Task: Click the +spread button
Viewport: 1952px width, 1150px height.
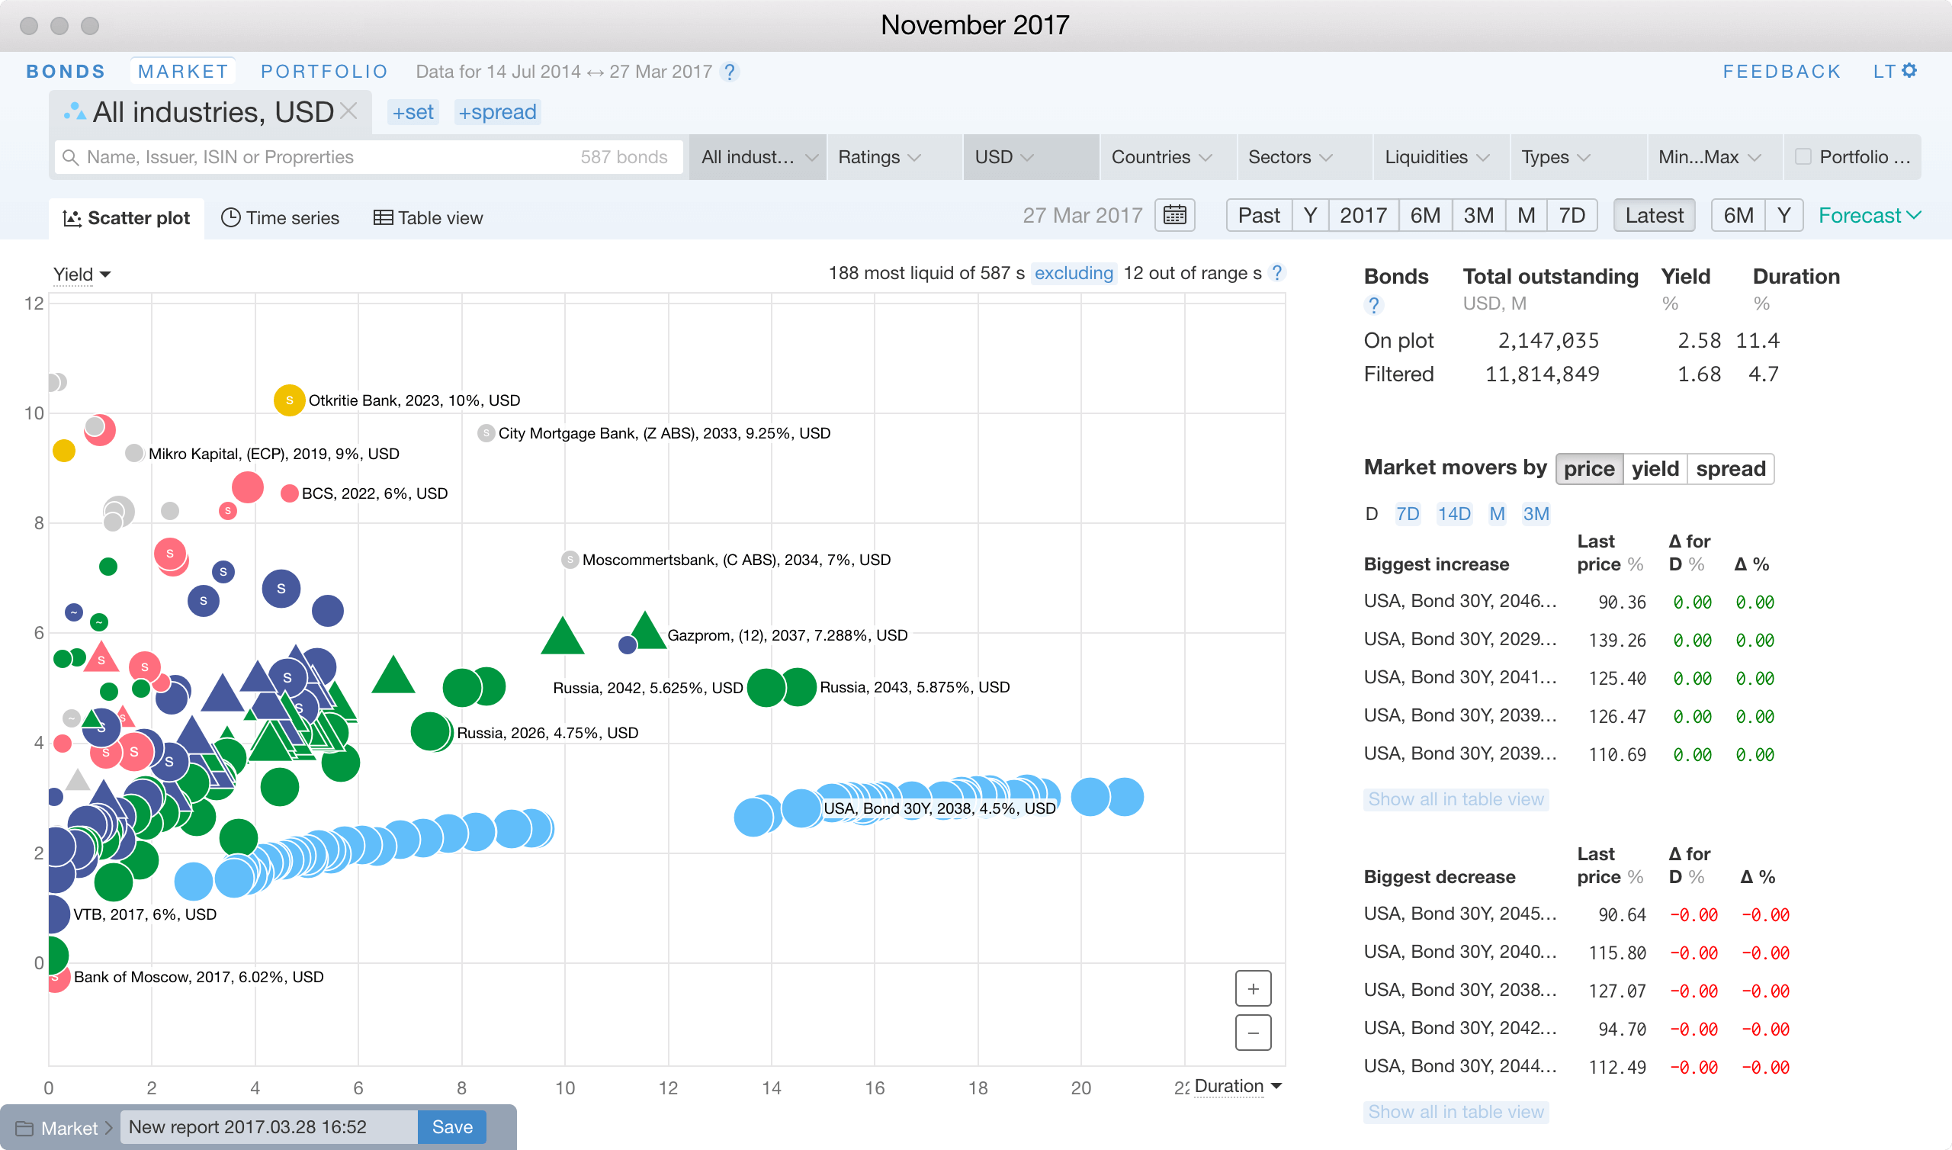Action: pyautogui.click(x=497, y=112)
